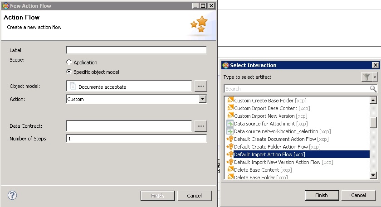Click the artifact list scrollbar up arrow
This screenshot has height=207, width=381.
coord(373,100)
